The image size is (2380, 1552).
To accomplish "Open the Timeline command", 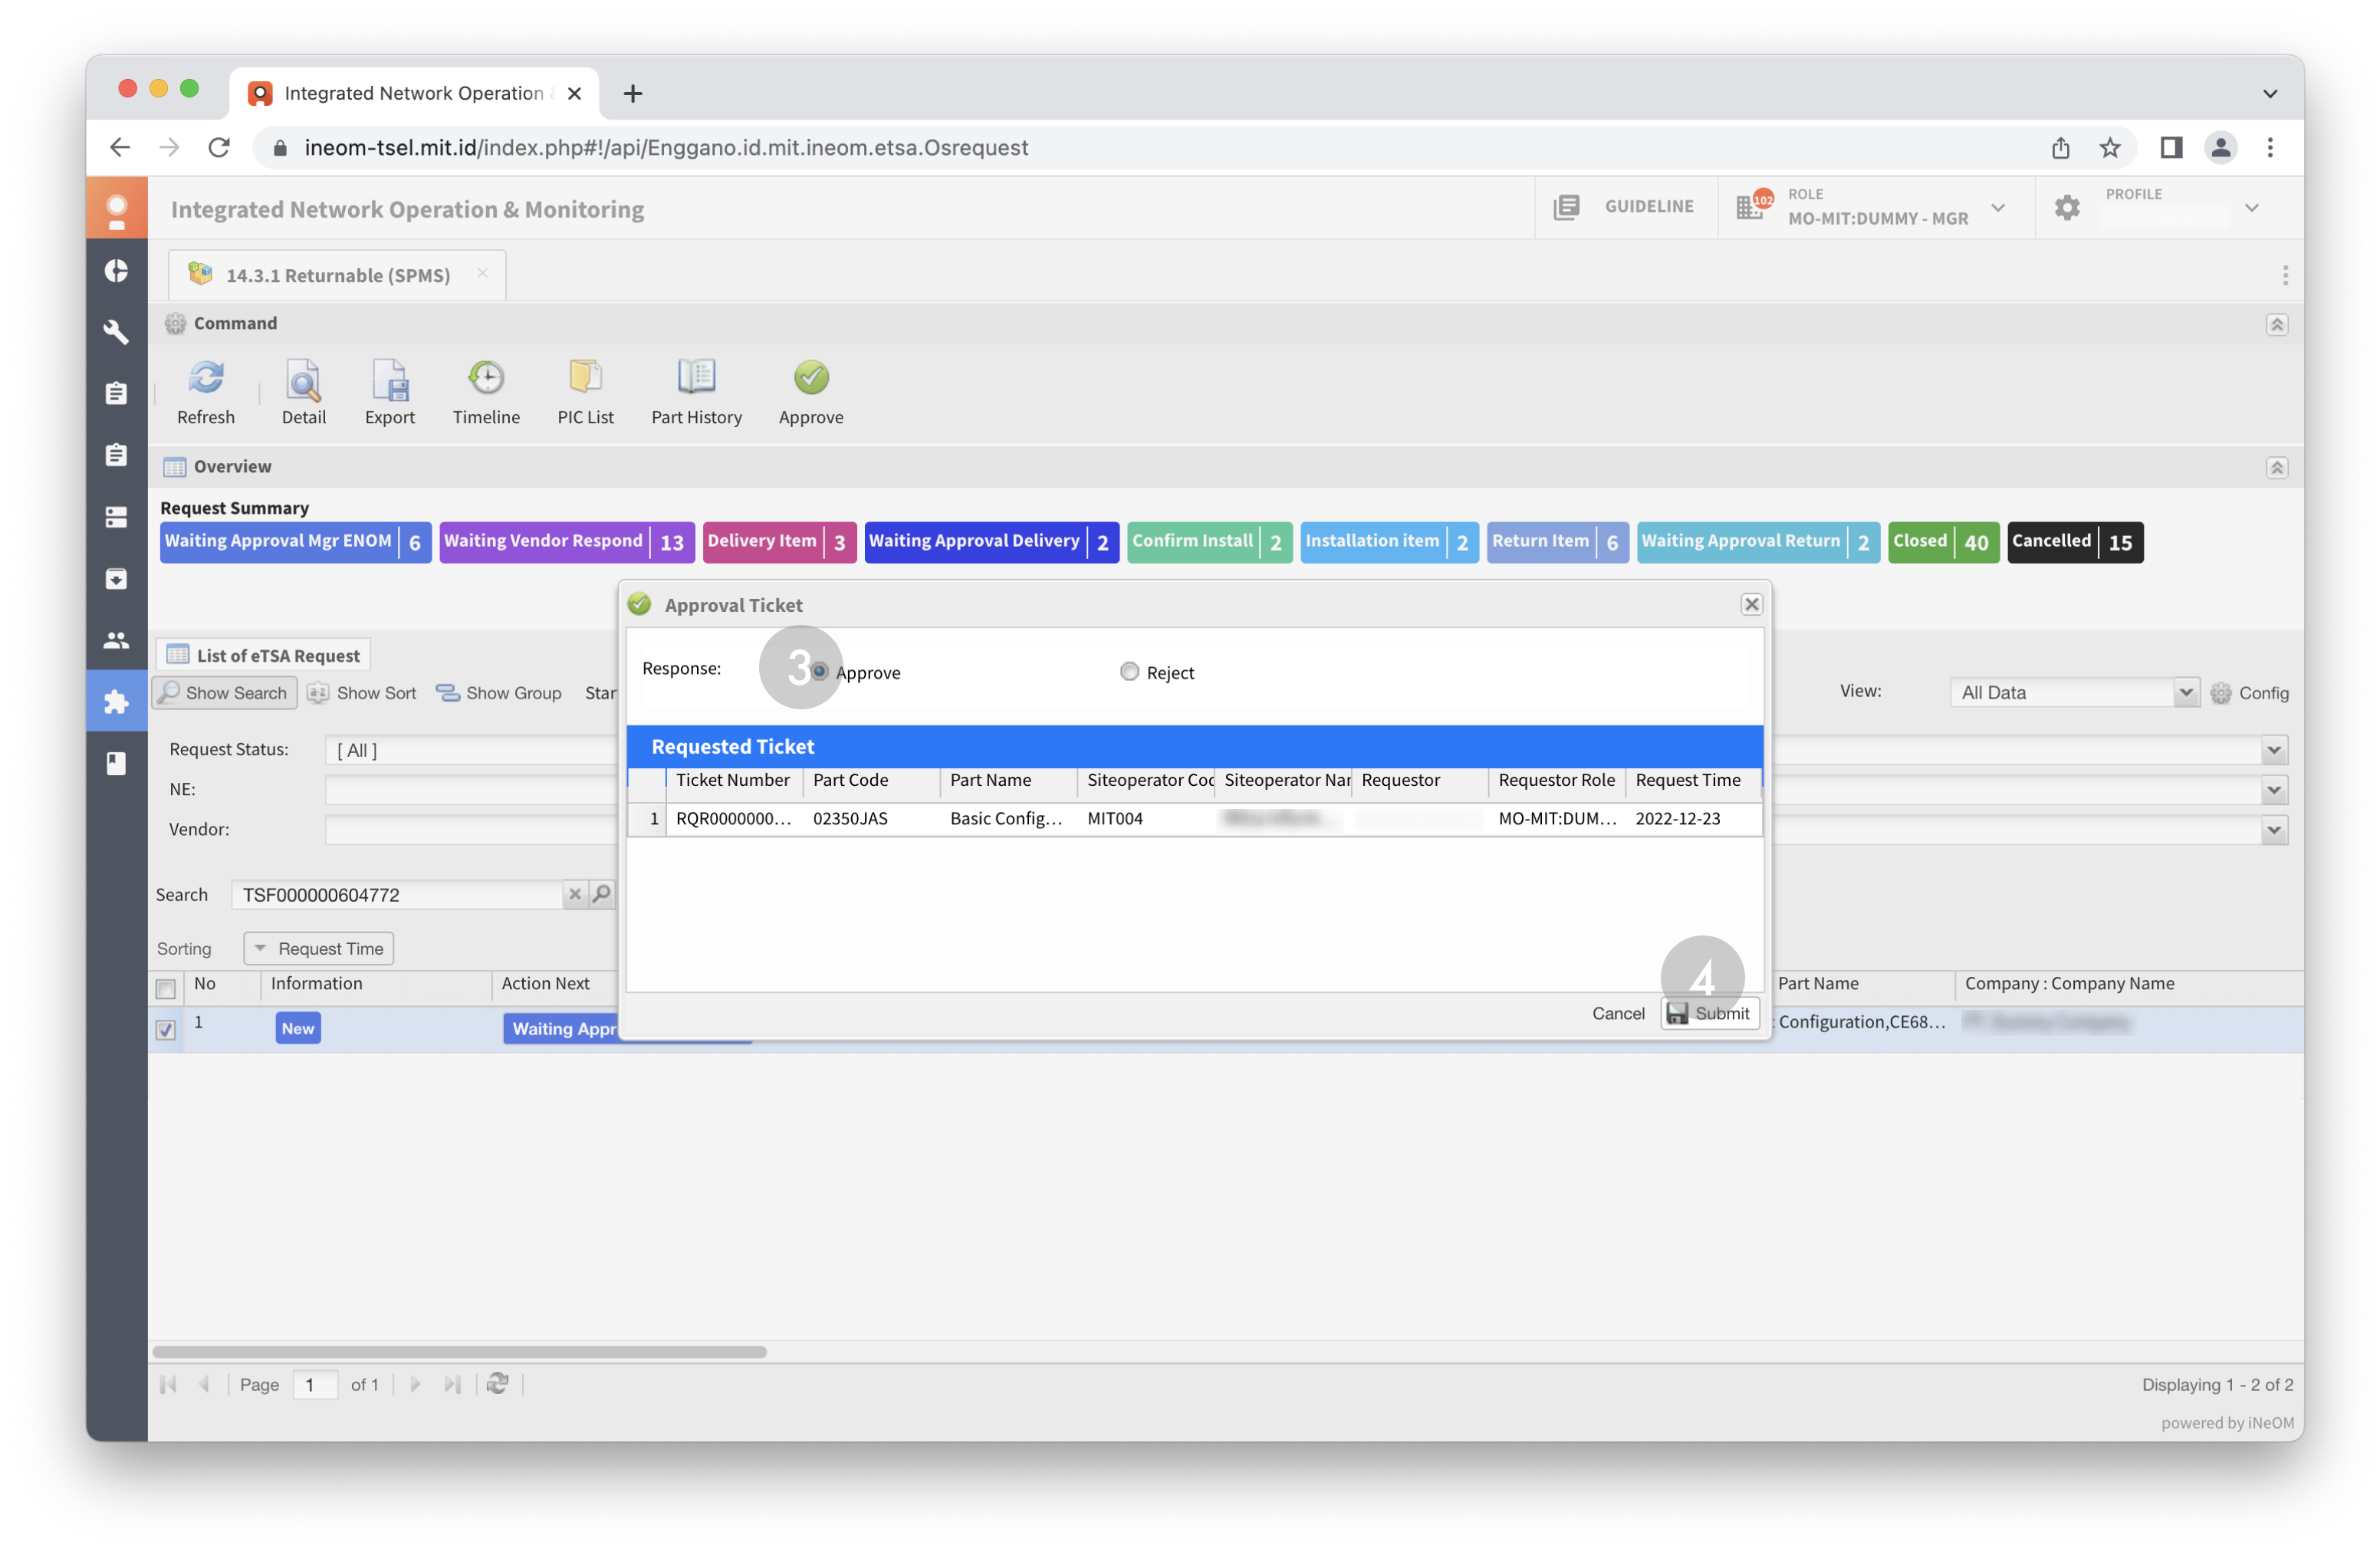I will 486,391.
